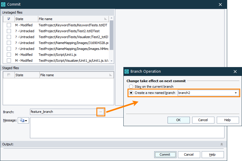Open the branch2 name dropdown arrow

click(236, 93)
